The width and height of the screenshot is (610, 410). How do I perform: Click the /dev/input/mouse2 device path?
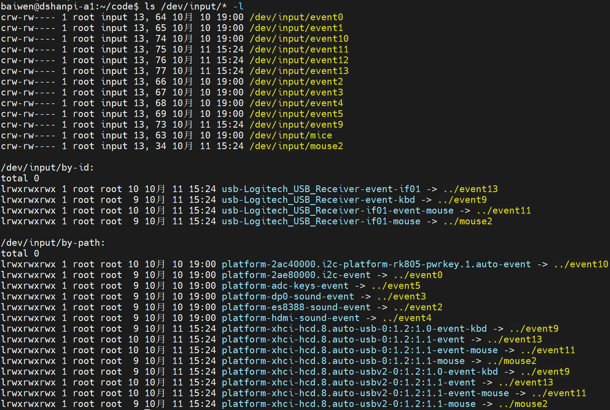click(x=296, y=146)
